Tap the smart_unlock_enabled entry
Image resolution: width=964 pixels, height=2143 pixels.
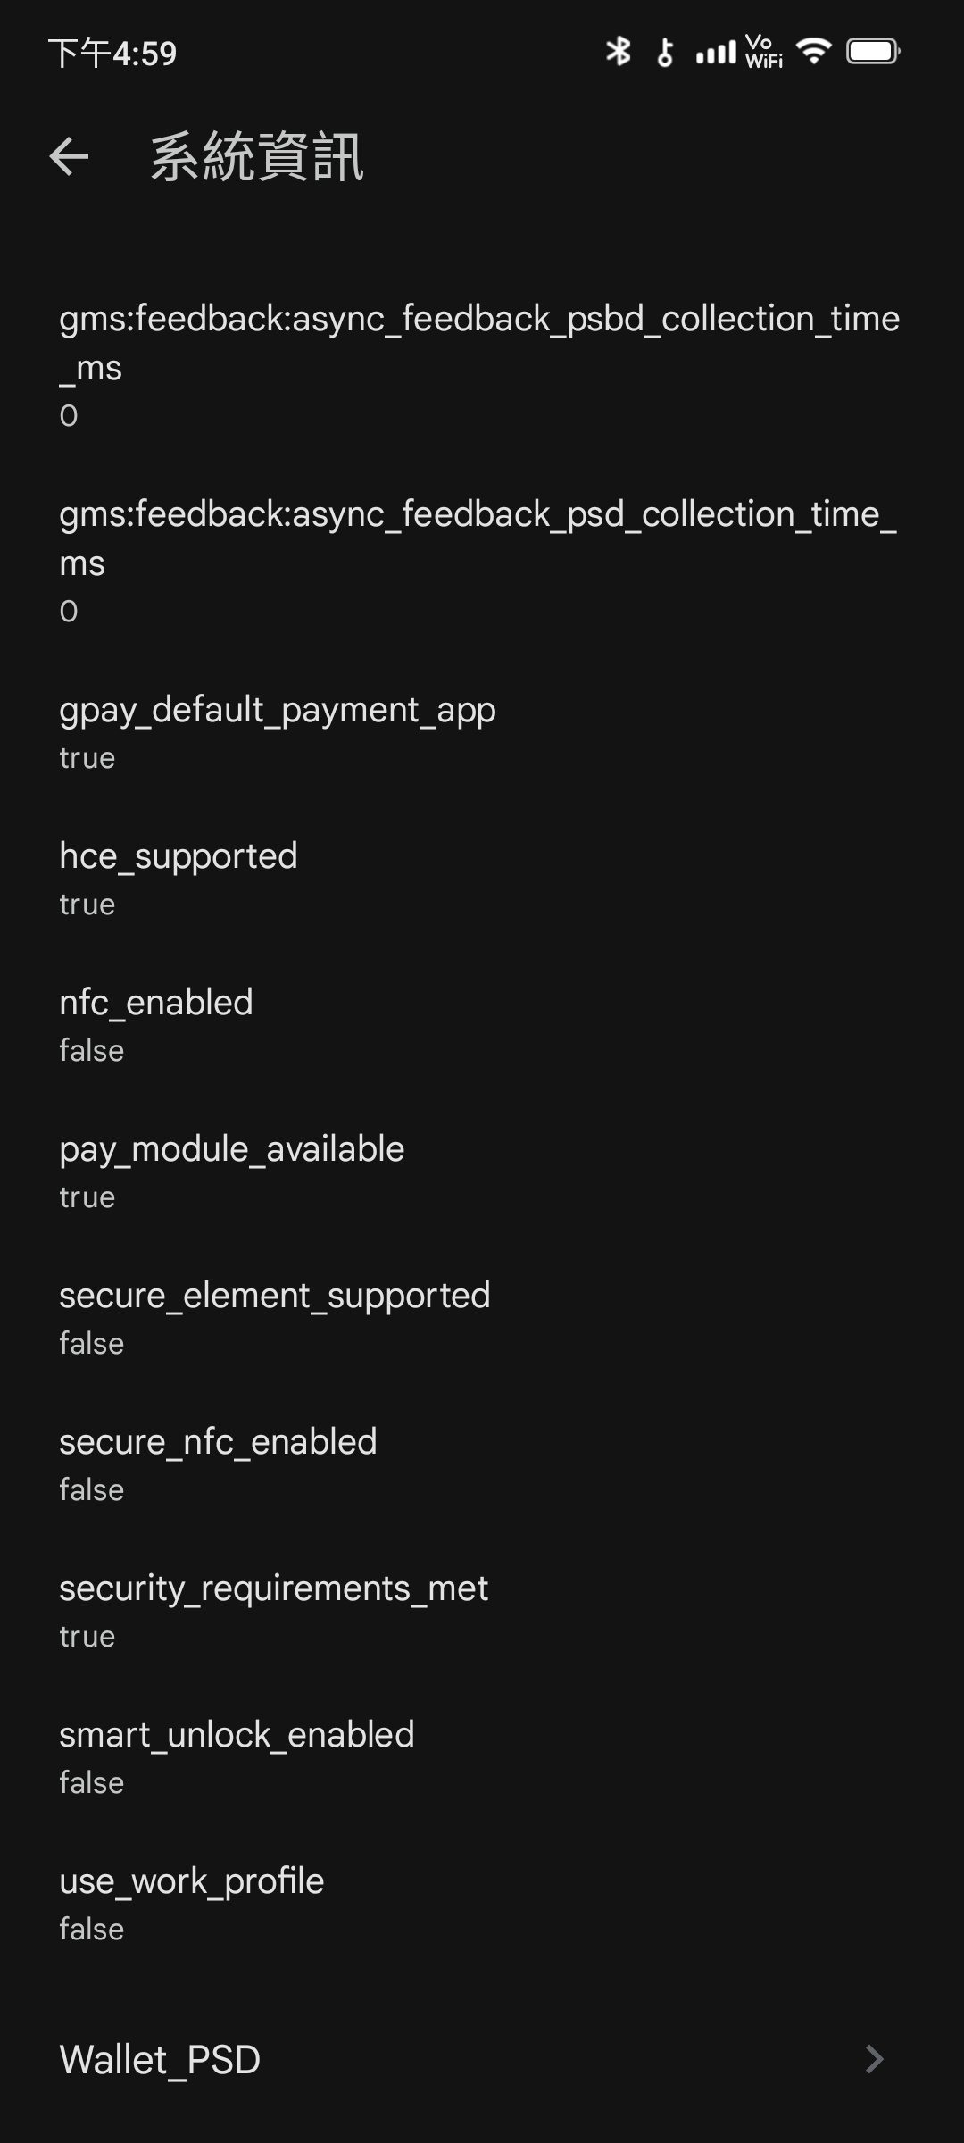click(237, 1756)
